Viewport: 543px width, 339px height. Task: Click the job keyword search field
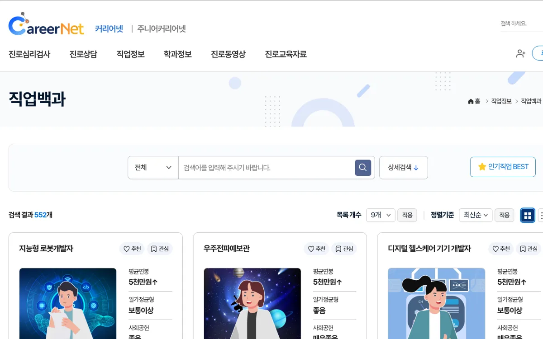tap(267, 168)
